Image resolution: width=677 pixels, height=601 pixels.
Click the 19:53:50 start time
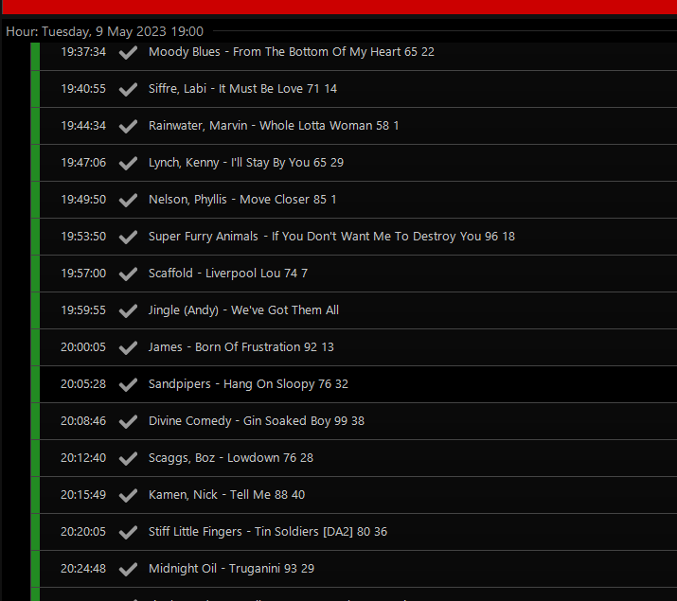tap(83, 236)
